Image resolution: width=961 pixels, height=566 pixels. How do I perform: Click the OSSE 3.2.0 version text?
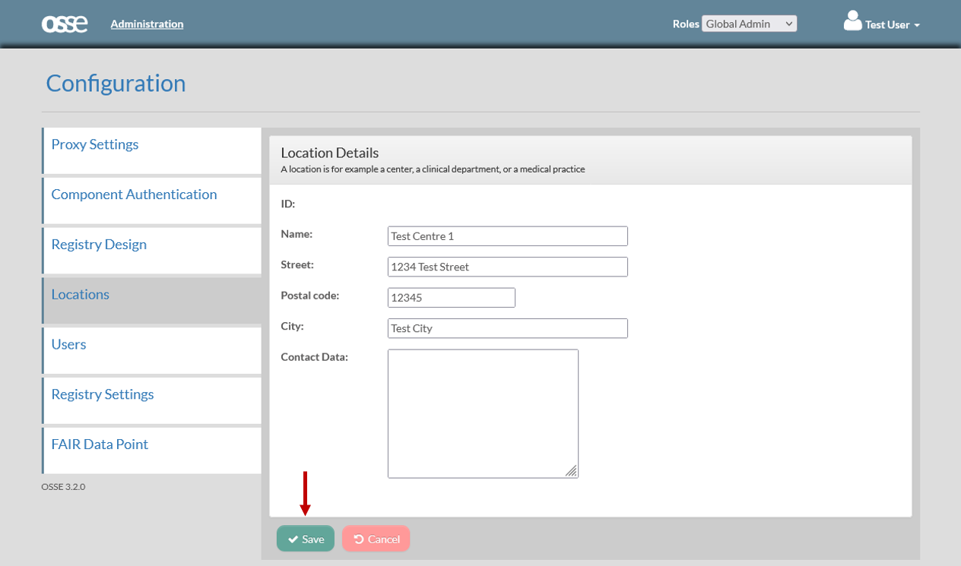pyautogui.click(x=63, y=487)
